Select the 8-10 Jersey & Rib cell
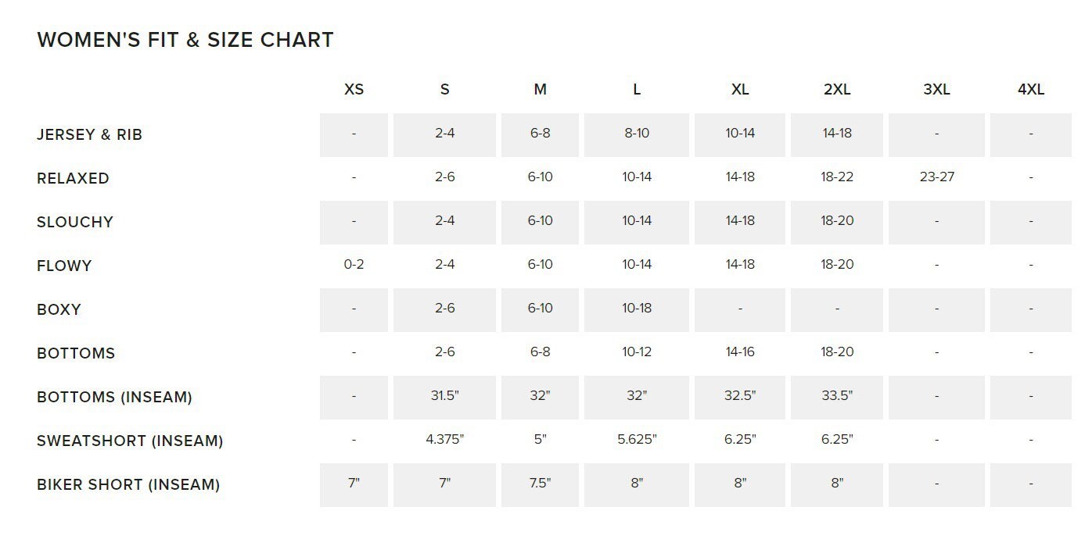Screen dimensions: 1085x539 point(637,134)
